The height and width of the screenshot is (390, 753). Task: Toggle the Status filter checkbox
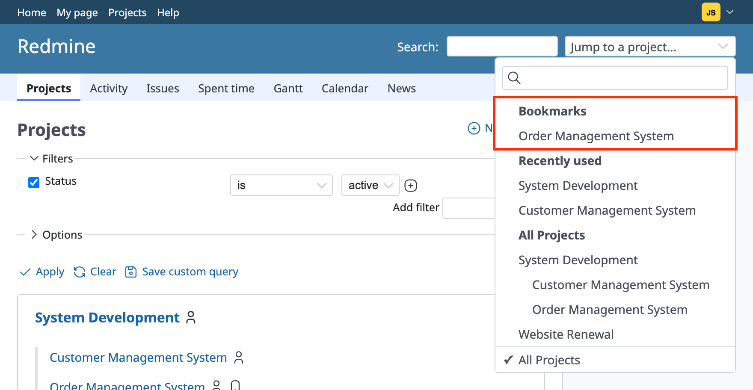[x=34, y=183]
